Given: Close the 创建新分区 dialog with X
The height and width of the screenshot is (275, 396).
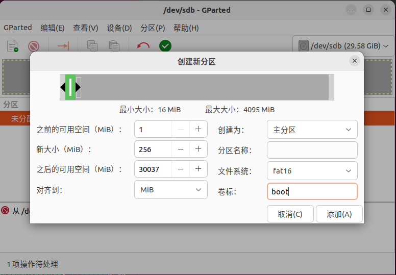Looking at the screenshot, I should click(x=355, y=61).
